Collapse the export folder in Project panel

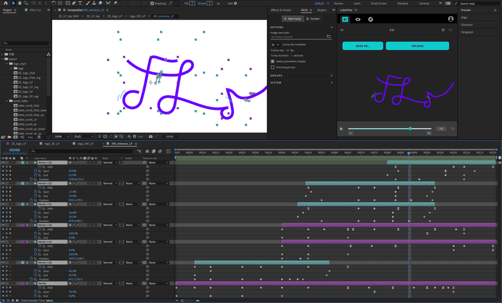tap(3, 59)
